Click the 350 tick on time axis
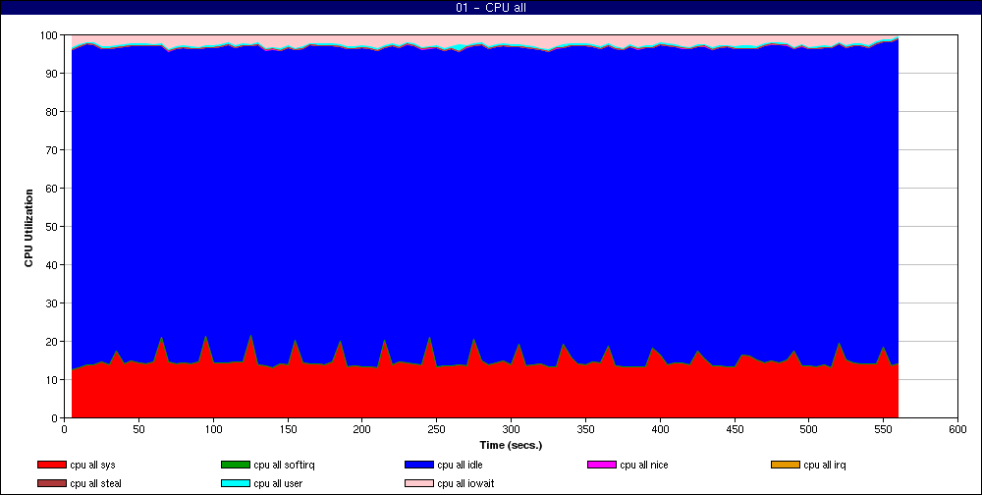 (585, 429)
